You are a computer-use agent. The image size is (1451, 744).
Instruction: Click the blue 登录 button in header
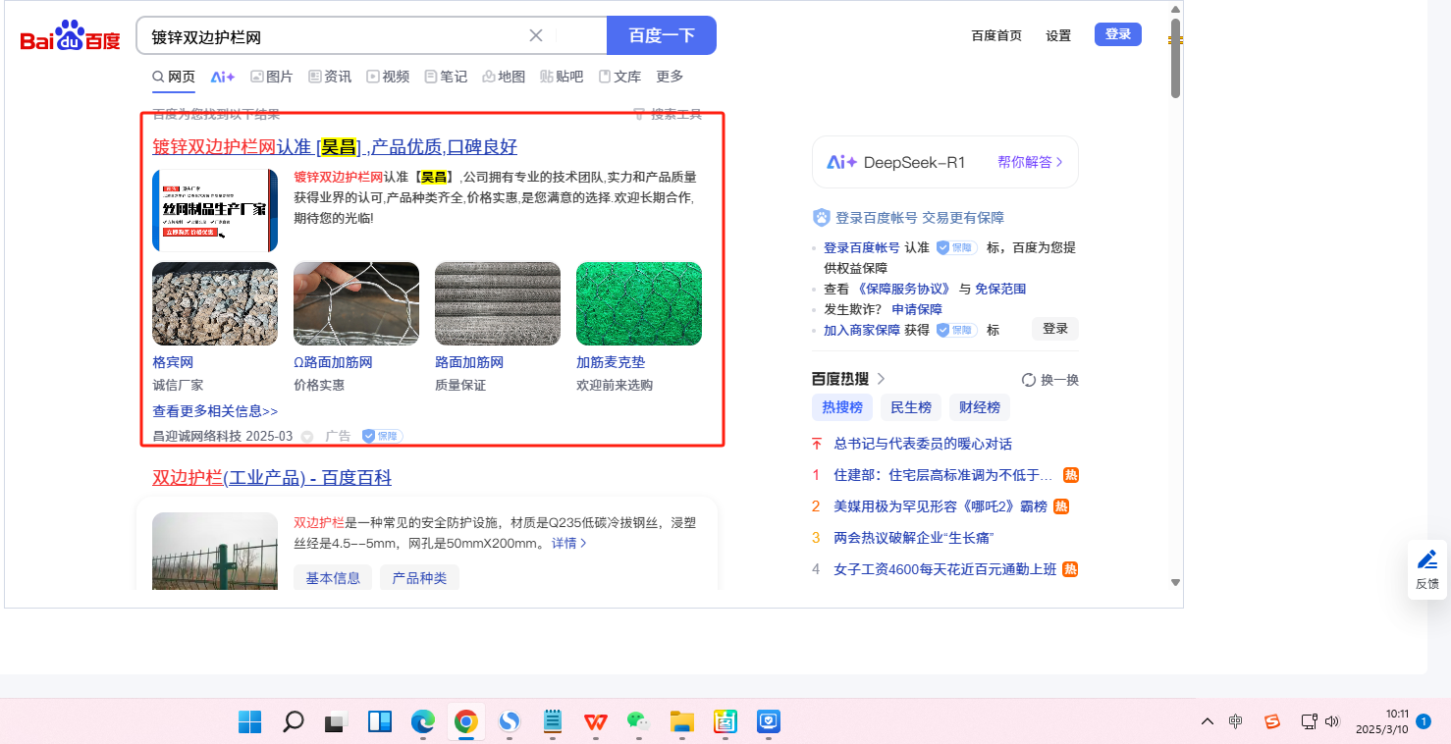pyautogui.click(x=1118, y=34)
